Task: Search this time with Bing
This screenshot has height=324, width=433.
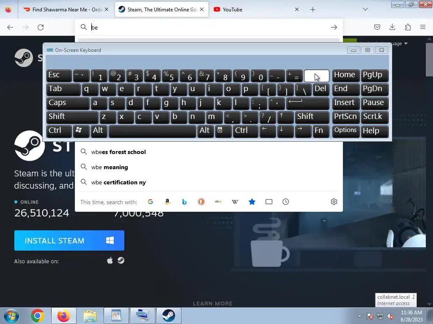Action: click(x=184, y=202)
